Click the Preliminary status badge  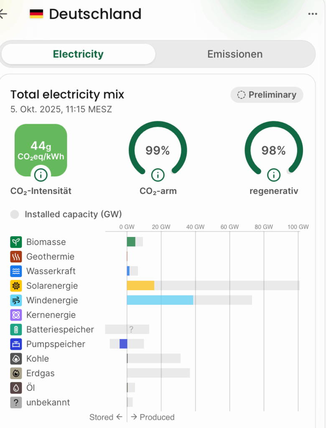tap(267, 95)
